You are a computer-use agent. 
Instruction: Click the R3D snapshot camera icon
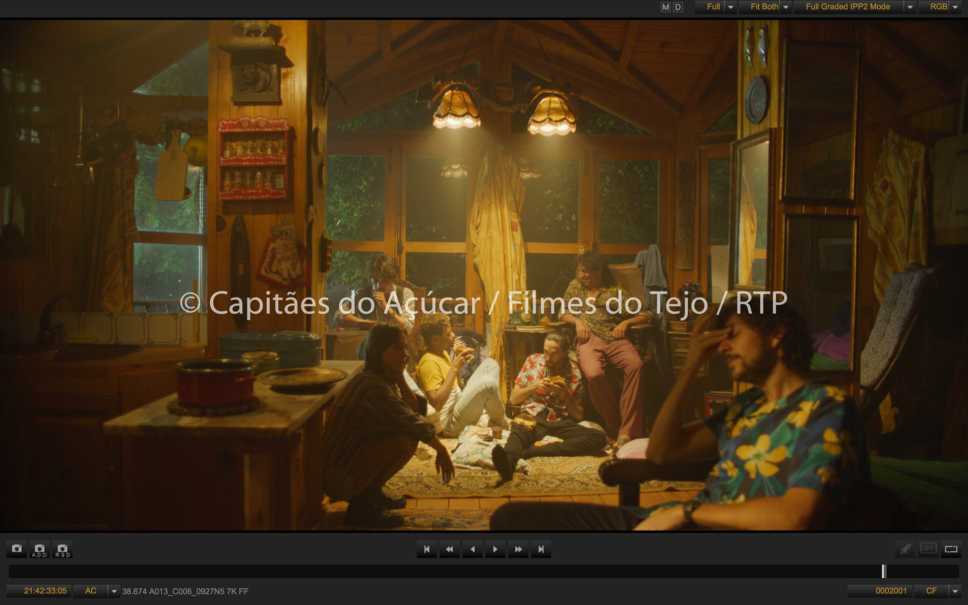[x=63, y=549]
